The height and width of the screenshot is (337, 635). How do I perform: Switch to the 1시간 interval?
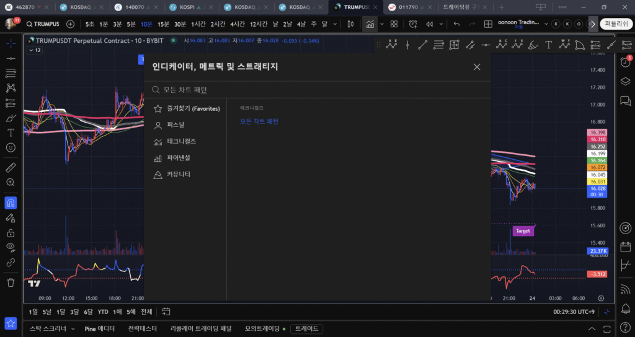pyautogui.click(x=198, y=24)
